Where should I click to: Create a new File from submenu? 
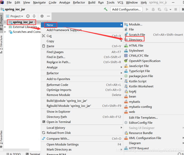click(154, 29)
